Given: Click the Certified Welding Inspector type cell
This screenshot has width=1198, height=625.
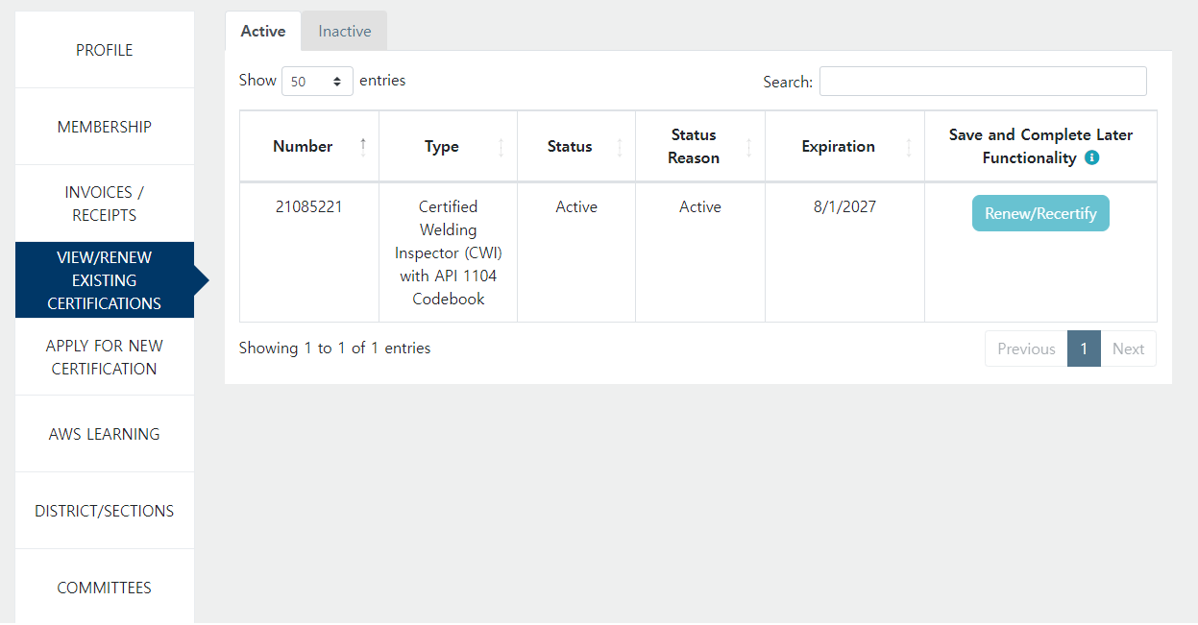Looking at the screenshot, I should [449, 252].
